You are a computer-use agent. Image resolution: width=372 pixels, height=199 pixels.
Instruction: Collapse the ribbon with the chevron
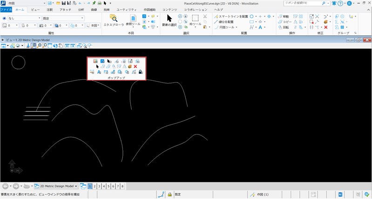368,10
